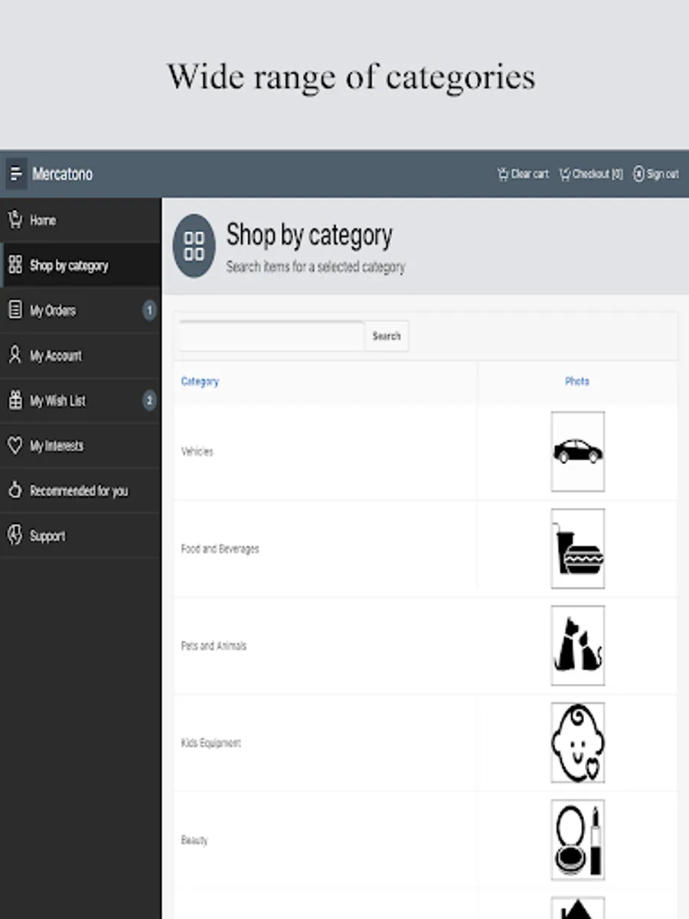The image size is (689, 919).
Task: Click the Sign out circle icon
Action: (x=638, y=174)
